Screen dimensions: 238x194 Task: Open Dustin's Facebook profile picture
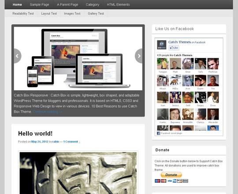tap(201, 80)
